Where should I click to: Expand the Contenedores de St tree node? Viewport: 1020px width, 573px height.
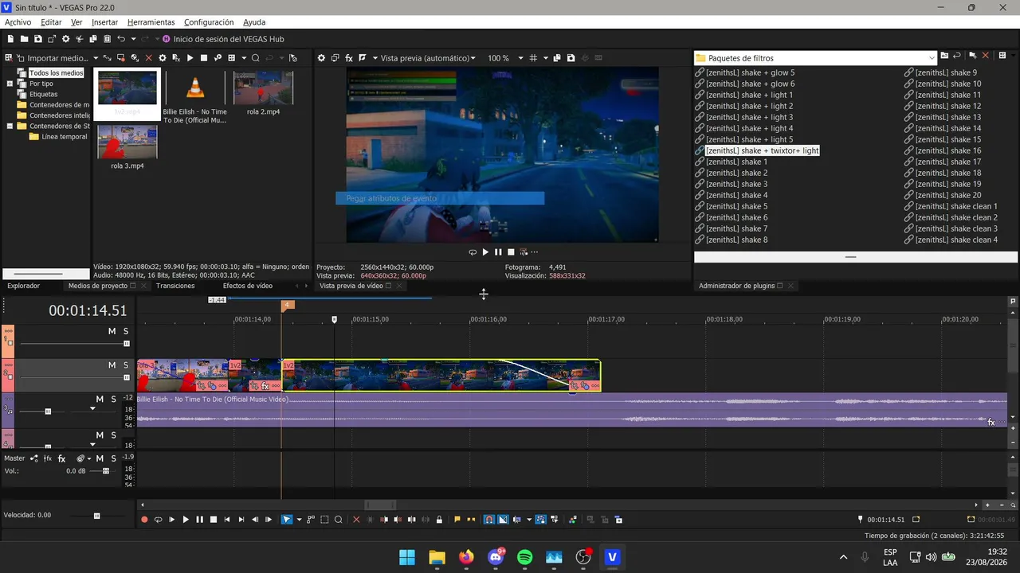tap(10, 126)
